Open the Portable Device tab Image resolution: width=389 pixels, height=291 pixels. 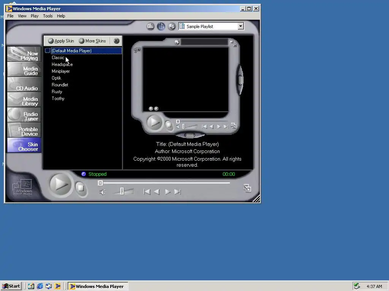coord(24,130)
